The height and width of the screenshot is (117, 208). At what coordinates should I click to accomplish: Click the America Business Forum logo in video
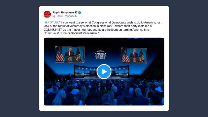100,55
